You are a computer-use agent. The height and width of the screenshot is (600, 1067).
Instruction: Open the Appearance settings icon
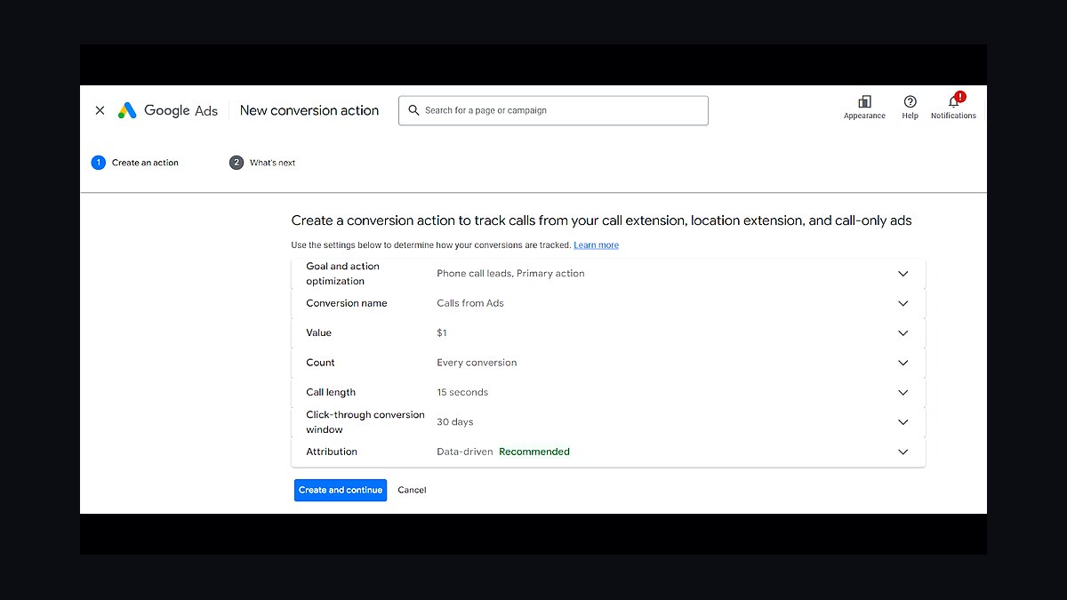click(864, 102)
